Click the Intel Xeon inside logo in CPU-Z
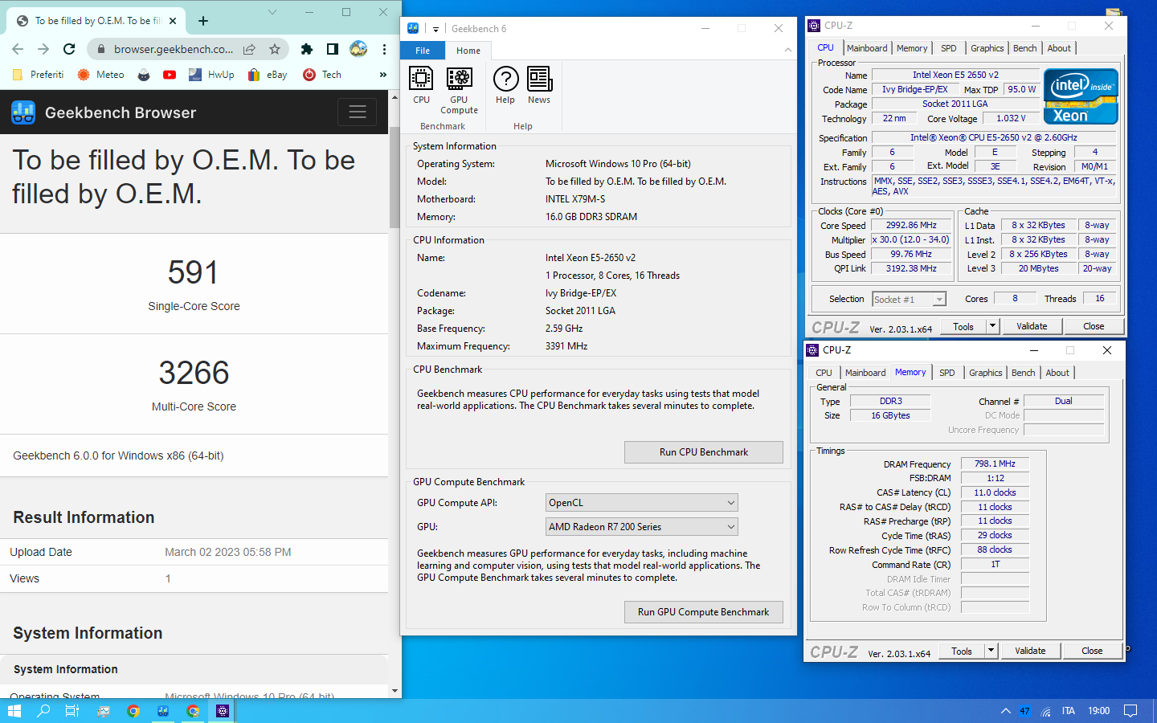This screenshot has height=723, width=1157. tap(1081, 96)
